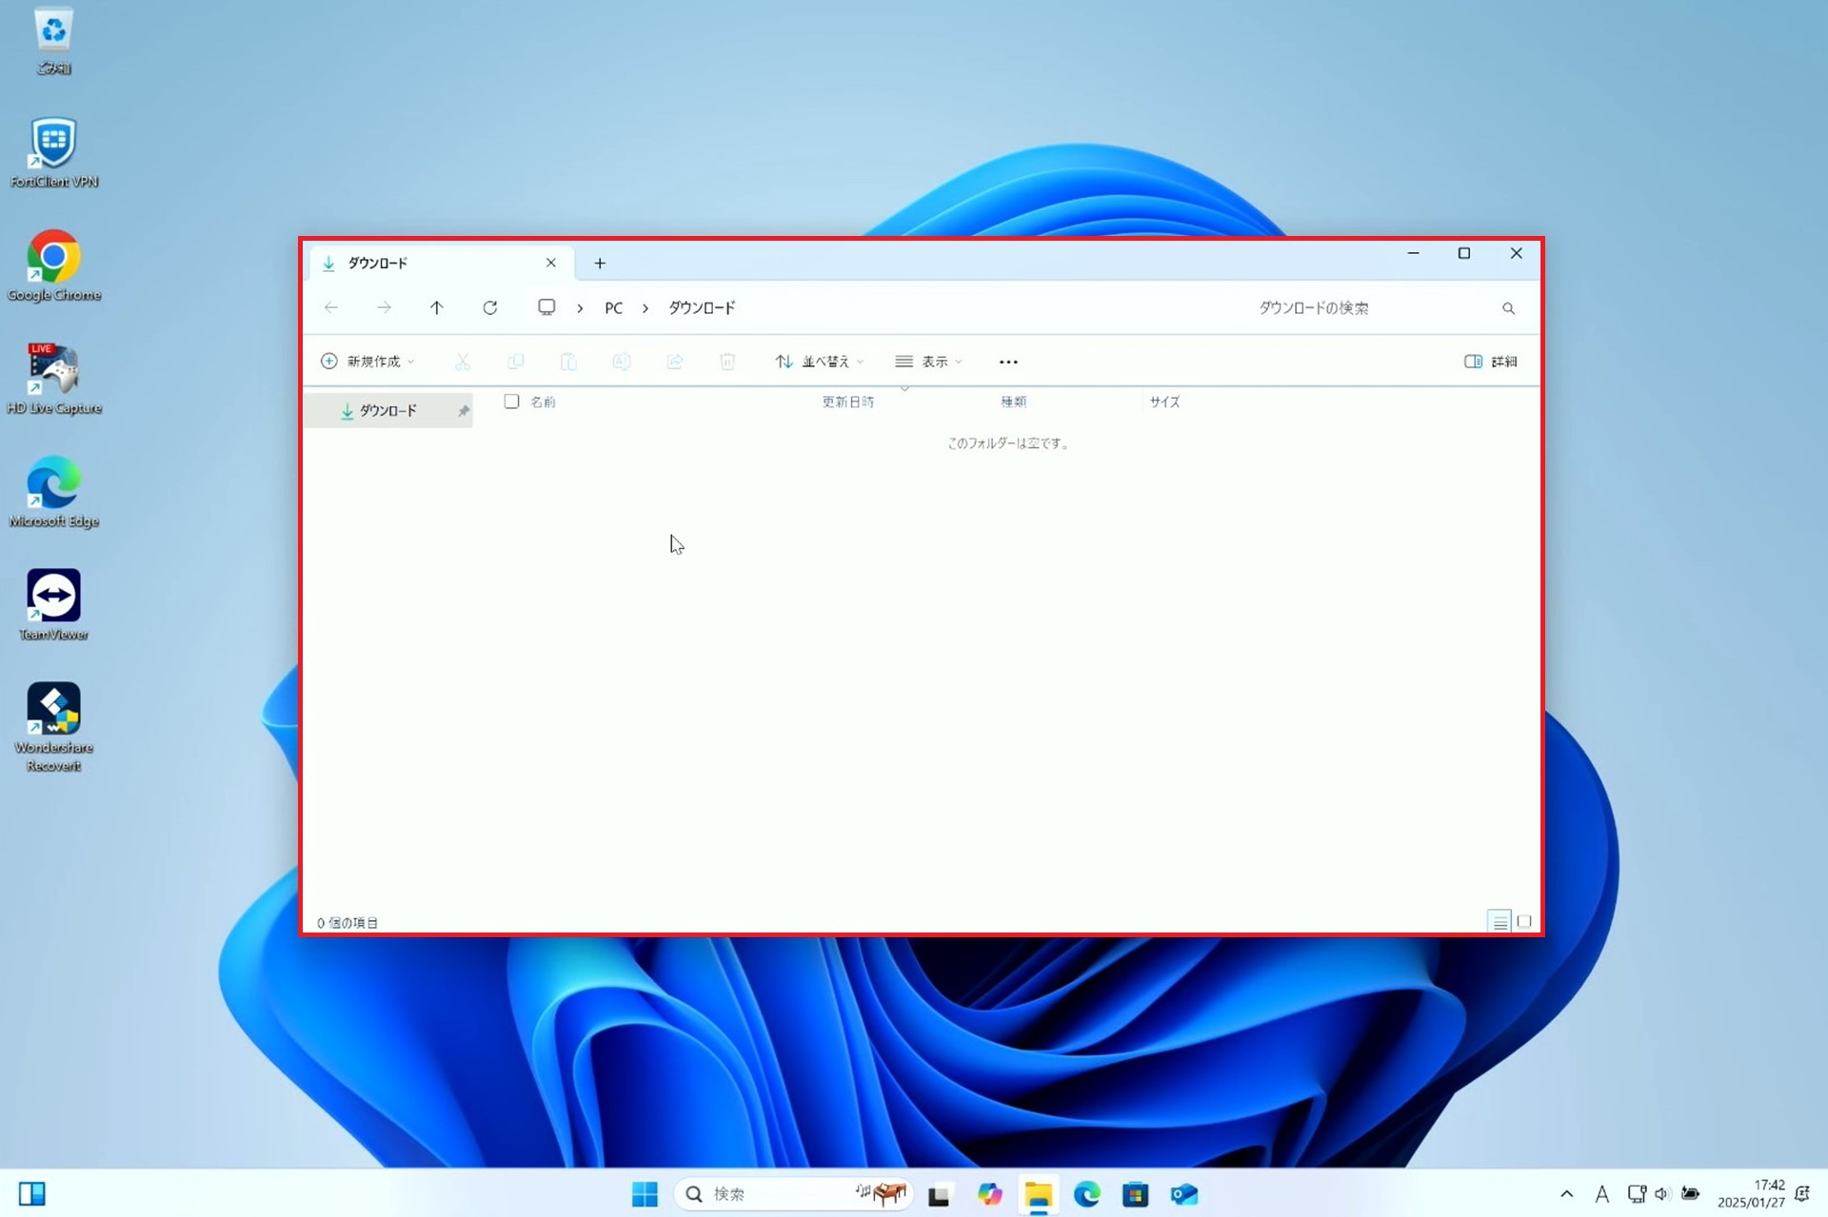Open File Explorer from the taskbar
This screenshot has height=1217, width=1828.
pos(1038,1194)
